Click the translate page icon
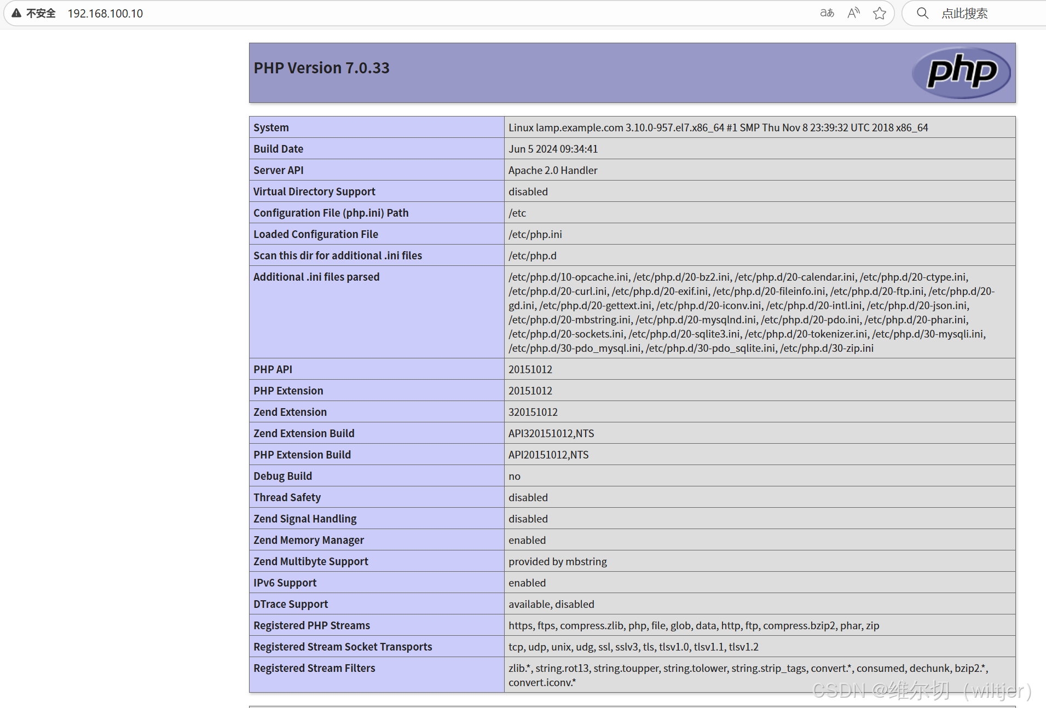The height and width of the screenshot is (708, 1046). [827, 13]
